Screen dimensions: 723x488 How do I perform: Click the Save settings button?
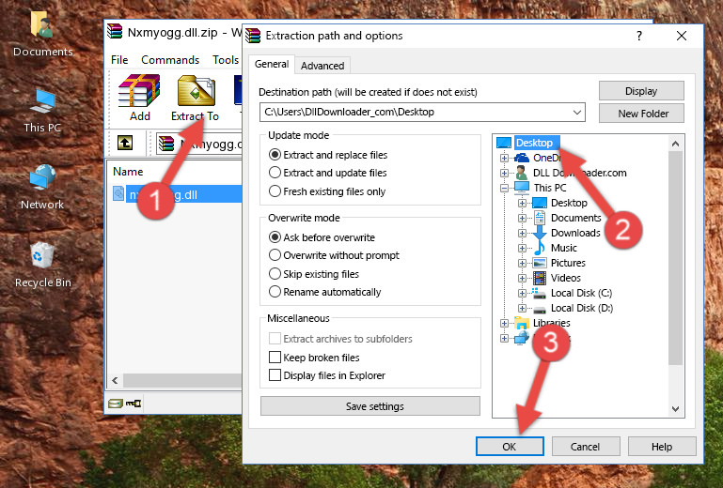[x=370, y=406]
